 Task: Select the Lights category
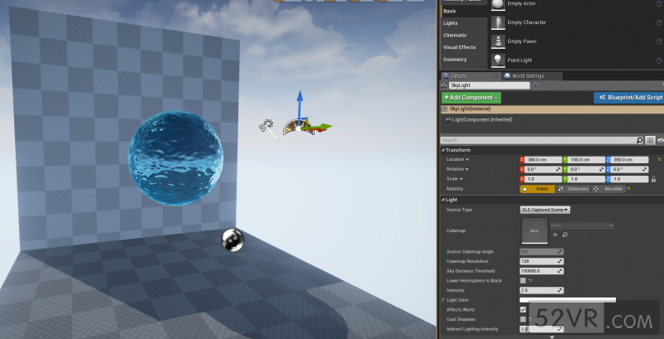coord(451,23)
